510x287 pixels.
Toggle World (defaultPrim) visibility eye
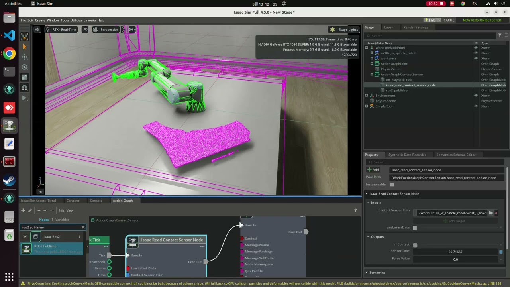tap(476, 48)
